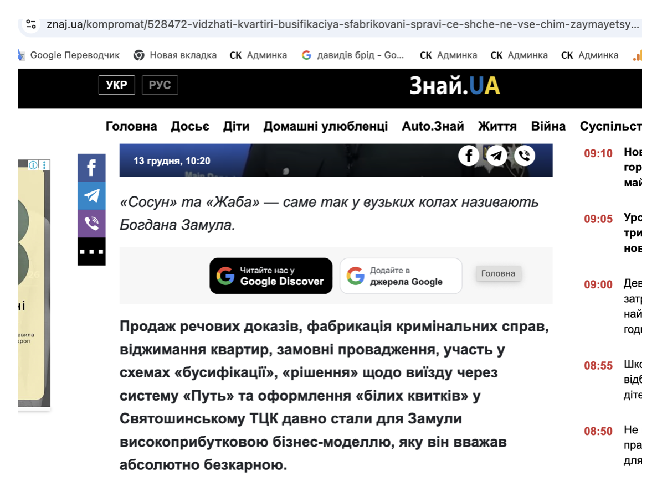
Task: Open the Головна menu section
Action: 131,126
